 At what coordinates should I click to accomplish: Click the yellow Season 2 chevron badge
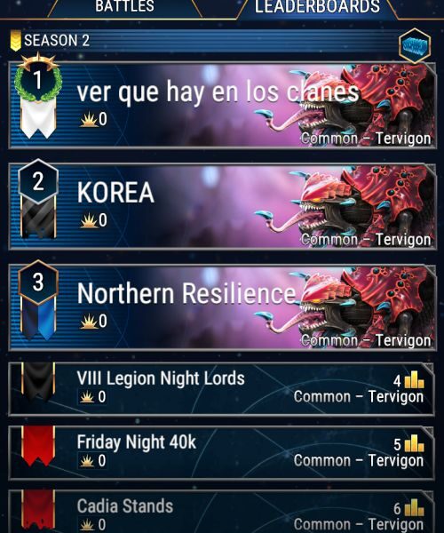[x=15, y=41]
